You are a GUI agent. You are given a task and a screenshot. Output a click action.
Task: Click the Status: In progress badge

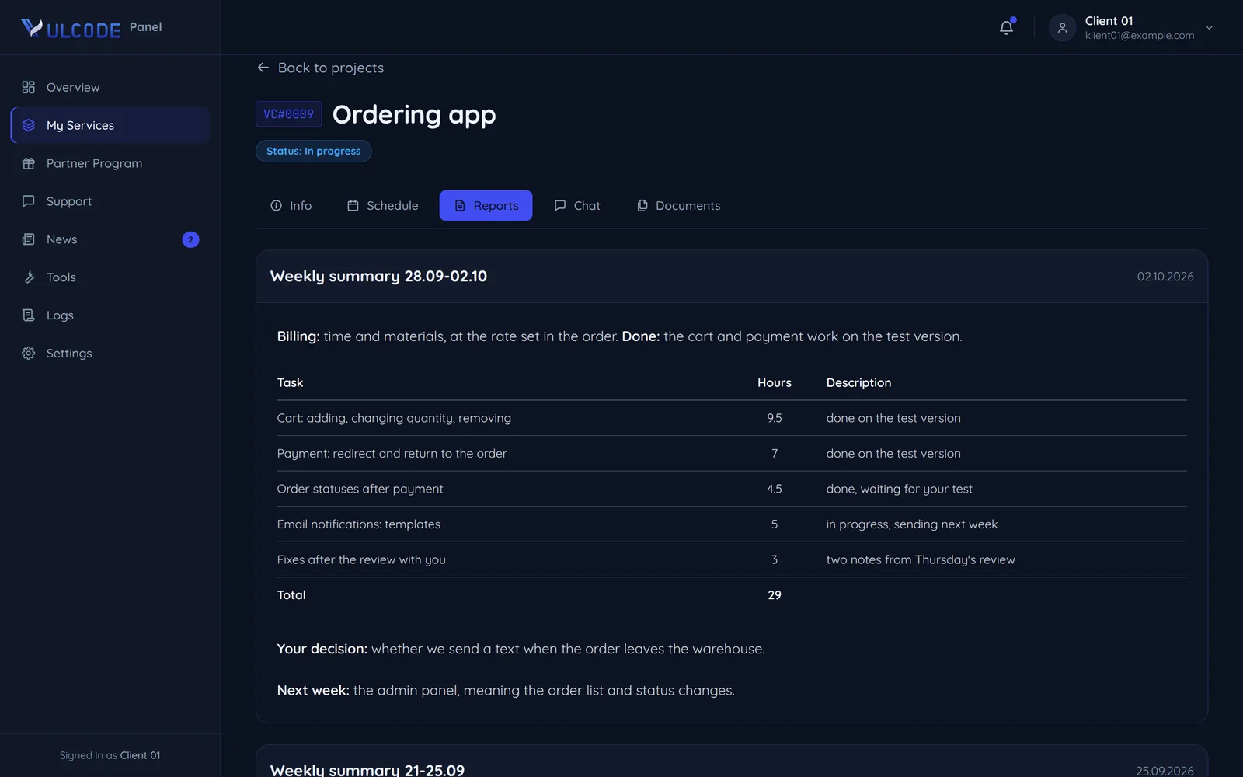tap(314, 151)
